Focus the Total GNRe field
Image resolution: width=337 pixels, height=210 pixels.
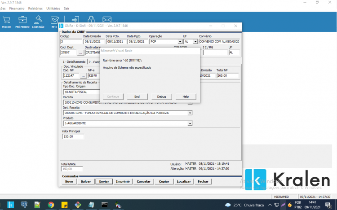tap(72, 169)
